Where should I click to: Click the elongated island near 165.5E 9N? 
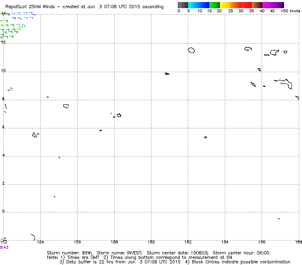253,84
